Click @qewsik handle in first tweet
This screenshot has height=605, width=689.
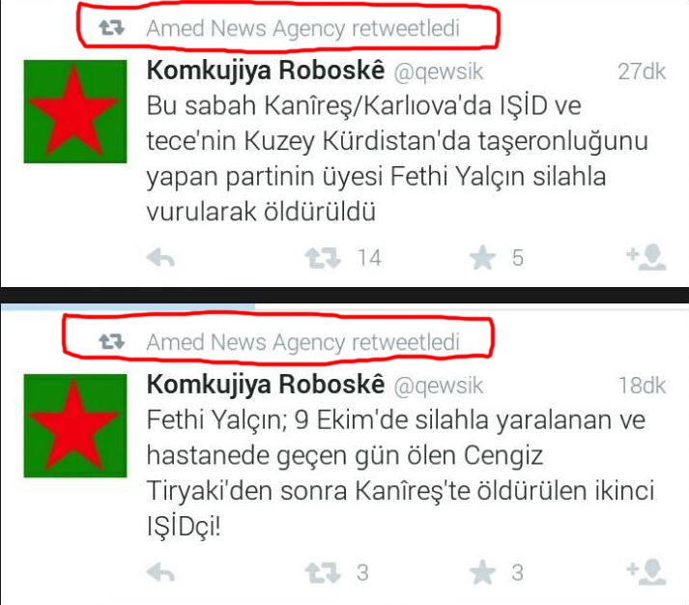coord(438,72)
